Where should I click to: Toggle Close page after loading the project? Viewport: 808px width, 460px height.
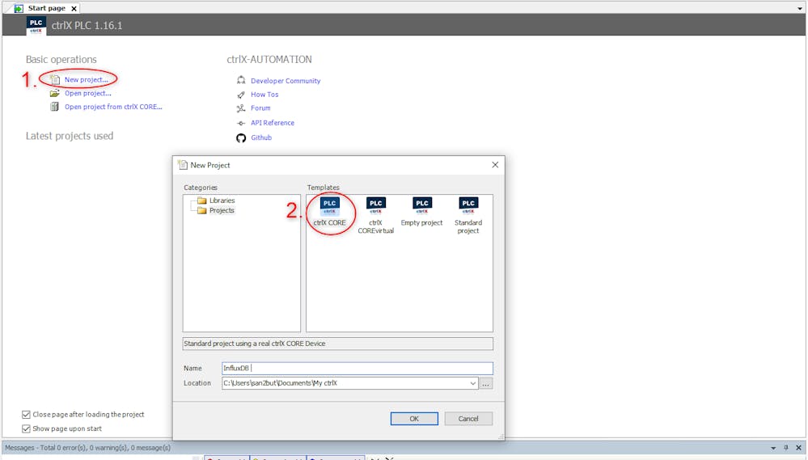(x=26, y=414)
